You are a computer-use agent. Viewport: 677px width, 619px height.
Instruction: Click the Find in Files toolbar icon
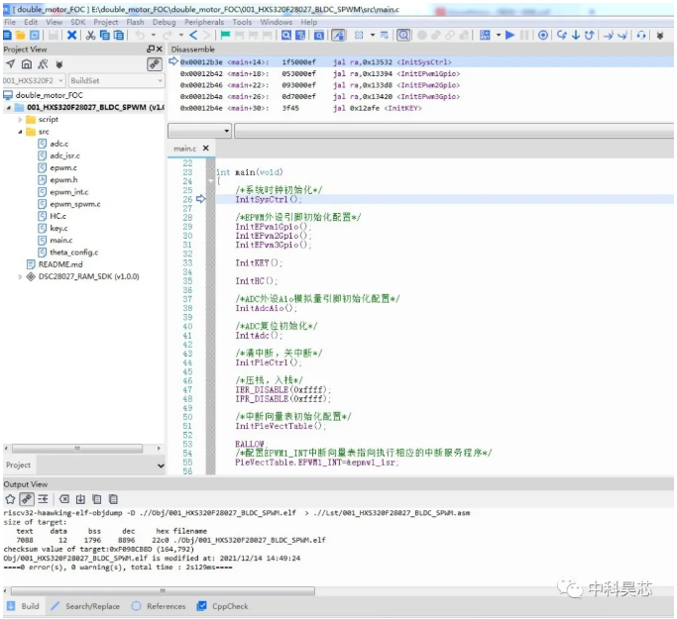[300, 36]
